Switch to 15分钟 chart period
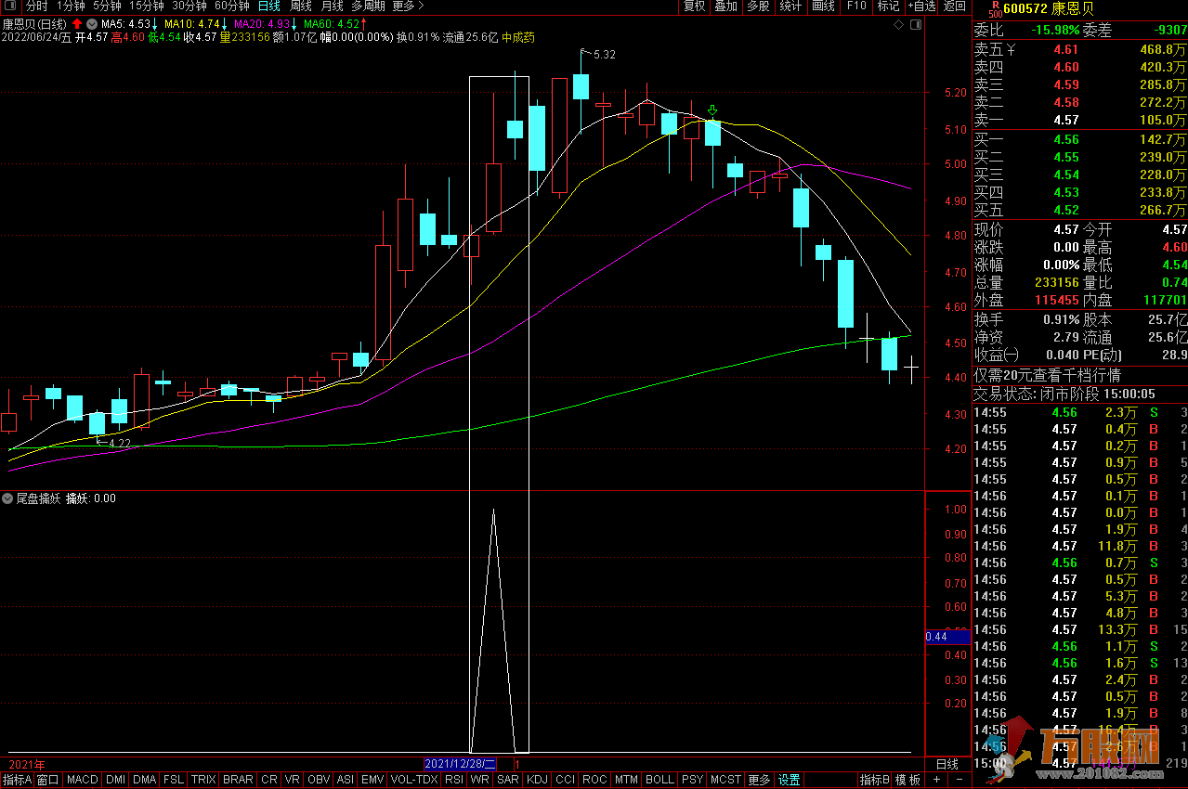1188x789 pixels. [x=147, y=6]
